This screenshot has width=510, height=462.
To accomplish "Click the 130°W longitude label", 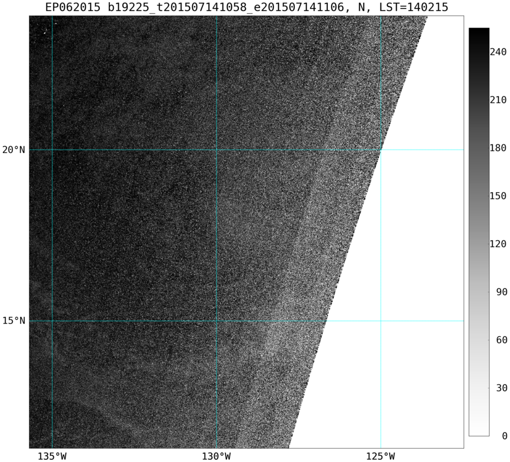I will point(216,456).
